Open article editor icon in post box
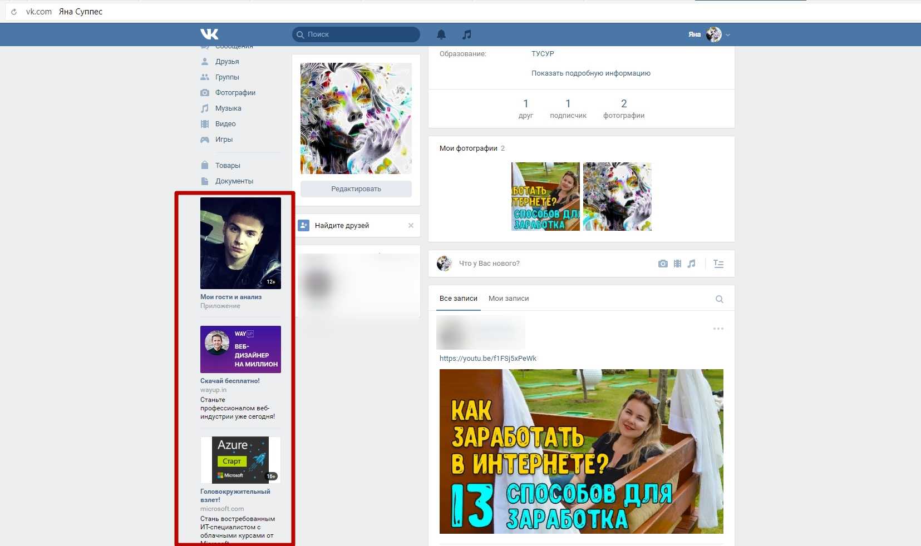This screenshot has height=546, width=921. coord(718,264)
